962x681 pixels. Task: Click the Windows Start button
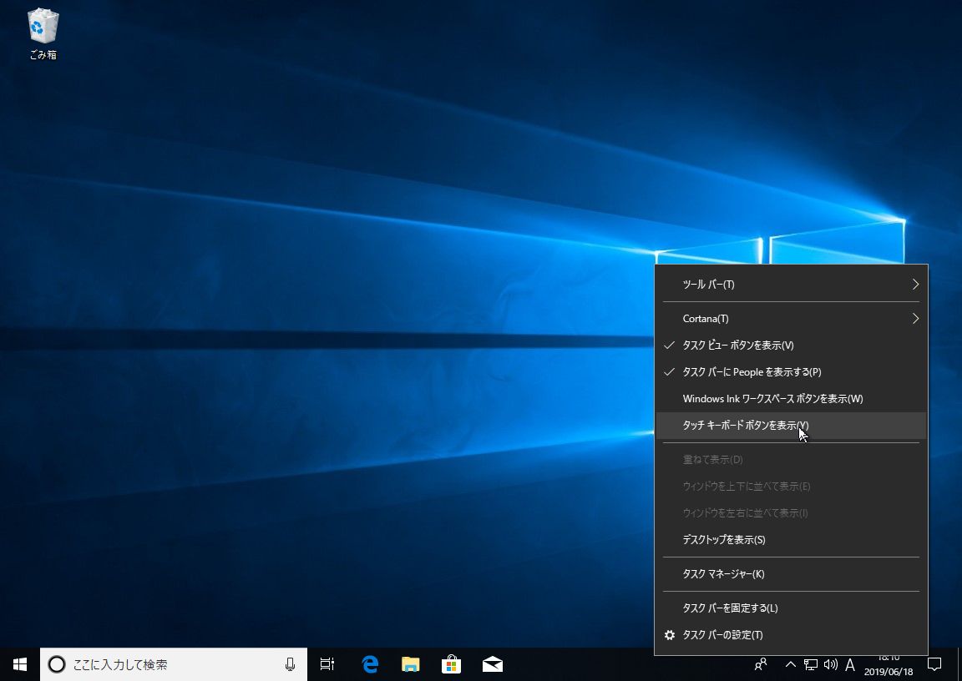(20, 664)
